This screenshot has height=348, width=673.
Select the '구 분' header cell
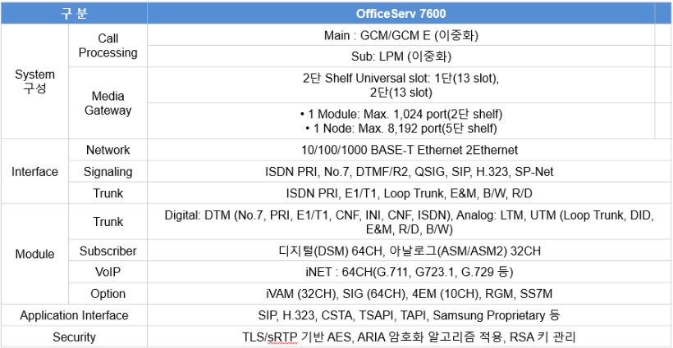[x=74, y=13]
